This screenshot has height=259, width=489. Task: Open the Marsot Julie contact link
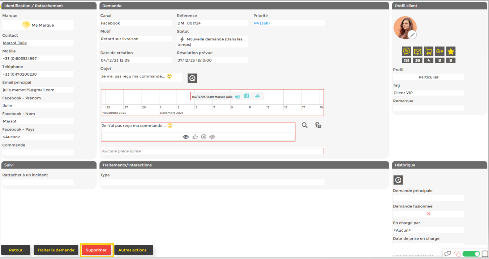tap(15, 43)
